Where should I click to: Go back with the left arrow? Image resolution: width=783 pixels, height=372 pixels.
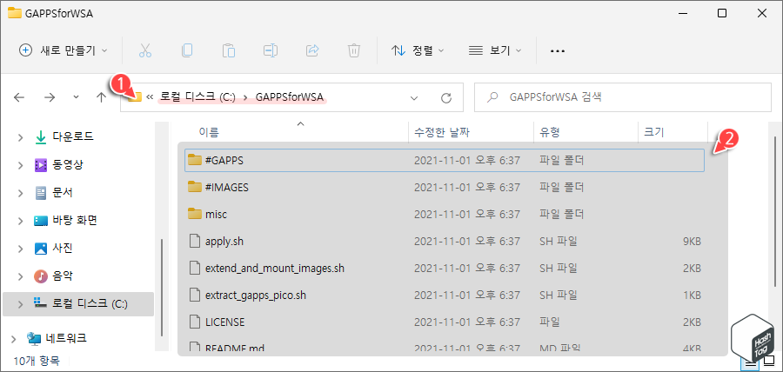tap(19, 97)
